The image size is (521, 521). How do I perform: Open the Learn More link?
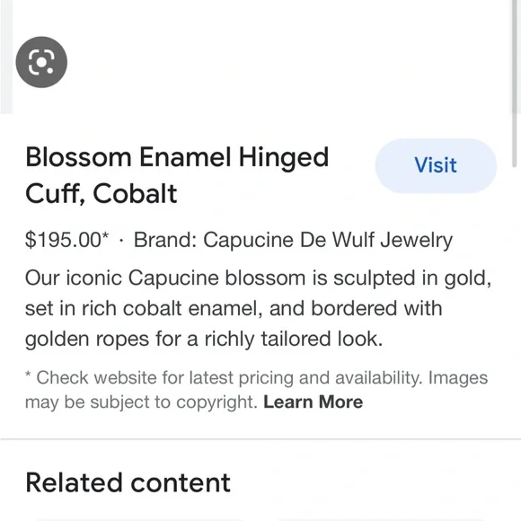313,402
